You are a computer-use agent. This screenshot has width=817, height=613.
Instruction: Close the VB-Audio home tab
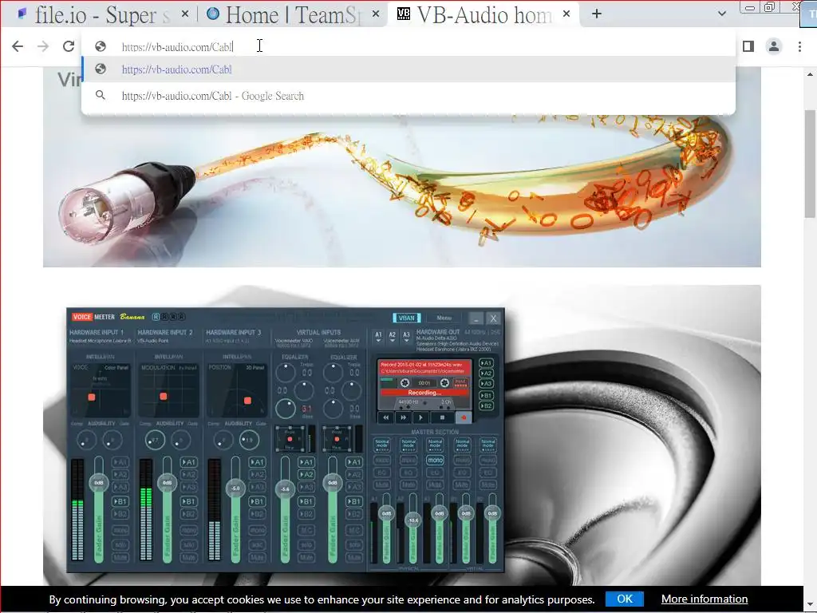(566, 14)
